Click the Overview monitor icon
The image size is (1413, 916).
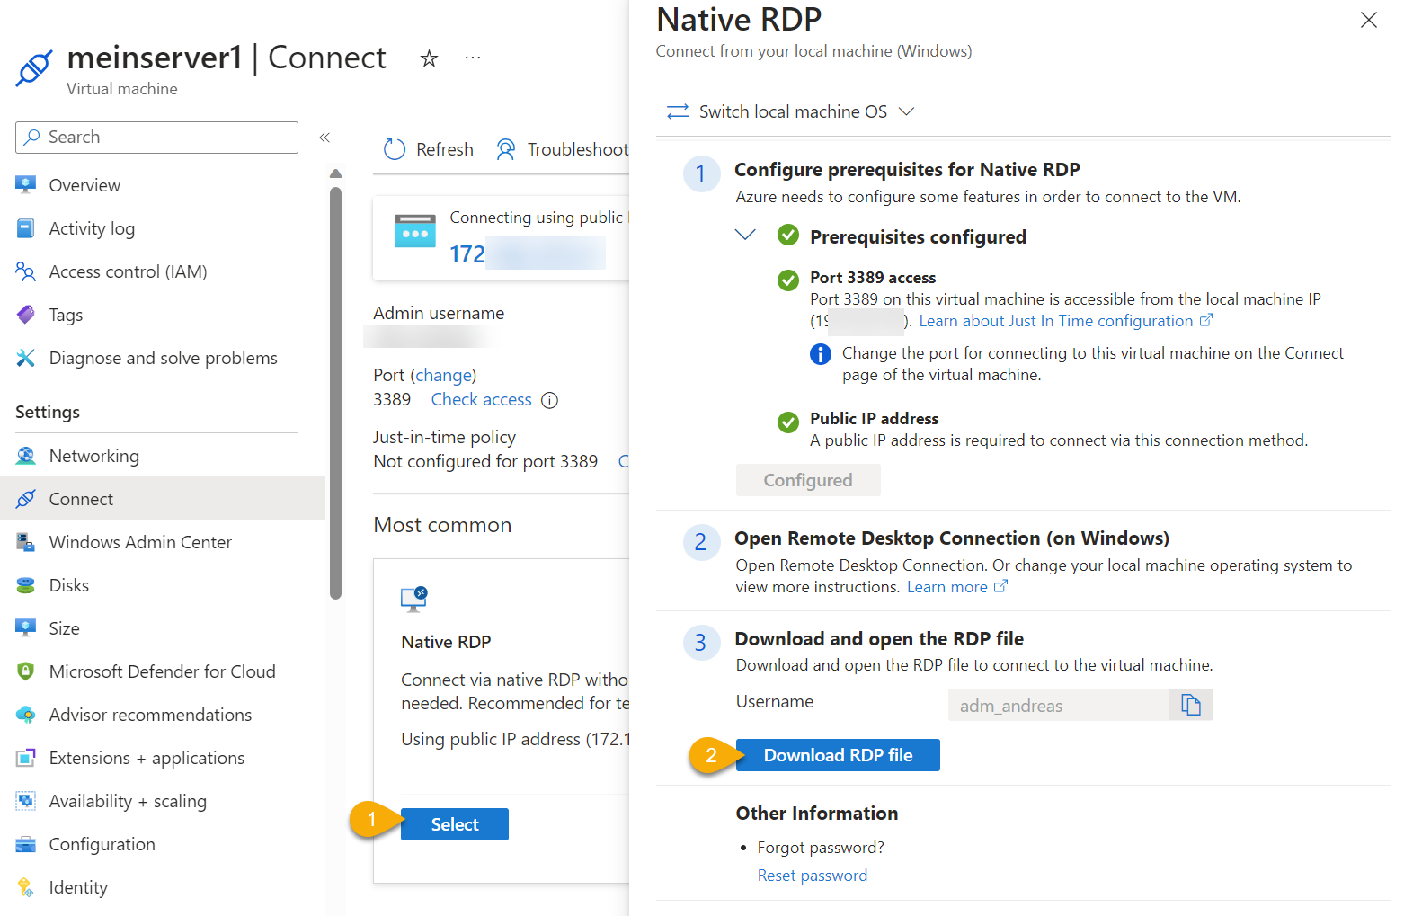pos(26,184)
